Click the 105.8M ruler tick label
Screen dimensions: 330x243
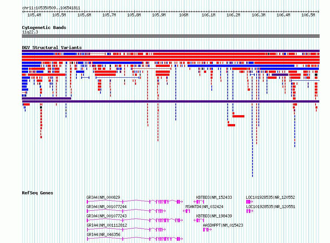point(134,15)
